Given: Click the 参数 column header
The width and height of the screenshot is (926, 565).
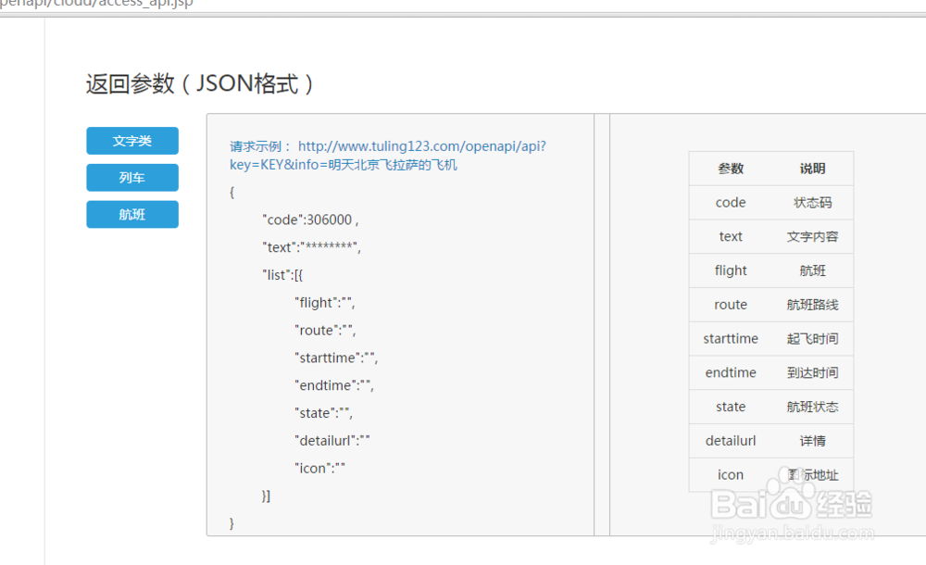Looking at the screenshot, I should [x=731, y=169].
